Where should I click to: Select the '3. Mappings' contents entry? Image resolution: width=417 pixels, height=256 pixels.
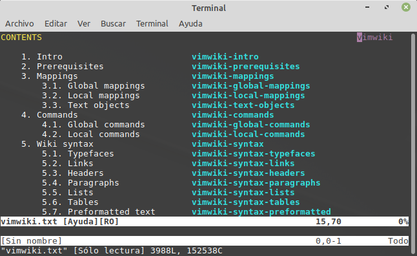(50, 76)
